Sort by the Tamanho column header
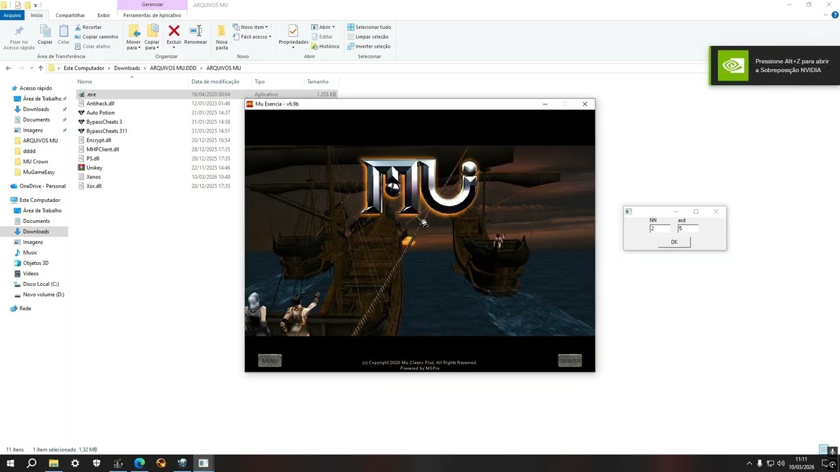The image size is (840, 472). tap(318, 82)
